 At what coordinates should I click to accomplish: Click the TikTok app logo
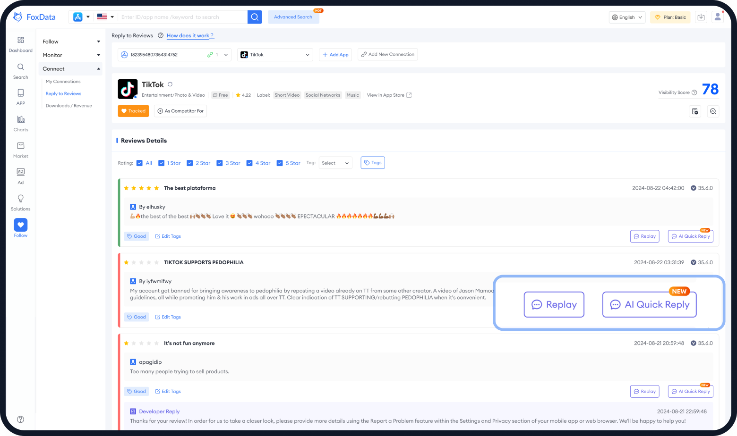(x=128, y=89)
